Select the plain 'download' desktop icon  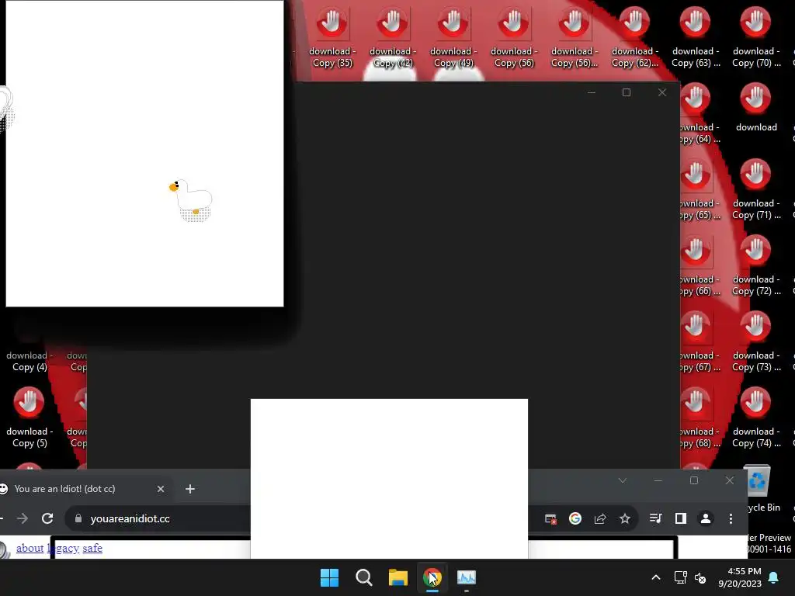tap(756, 107)
